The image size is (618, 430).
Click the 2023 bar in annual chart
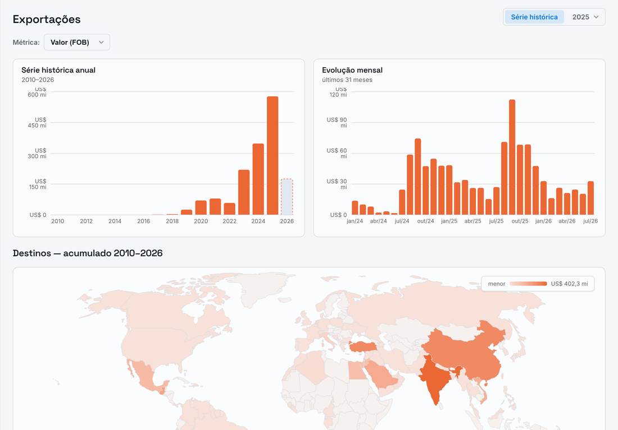coord(244,192)
